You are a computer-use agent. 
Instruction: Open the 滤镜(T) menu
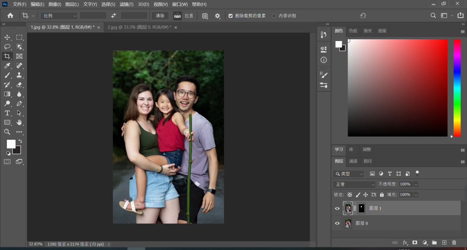point(127,4)
